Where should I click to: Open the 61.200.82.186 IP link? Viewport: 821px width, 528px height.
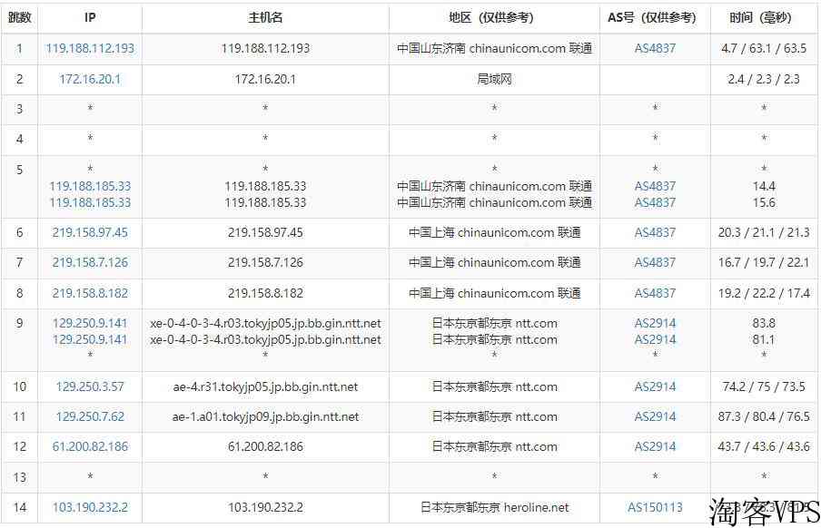(x=90, y=447)
